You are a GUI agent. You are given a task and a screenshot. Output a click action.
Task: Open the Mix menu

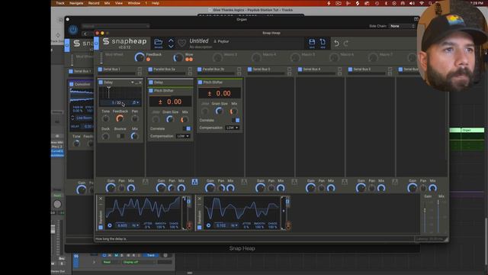[107, 3]
